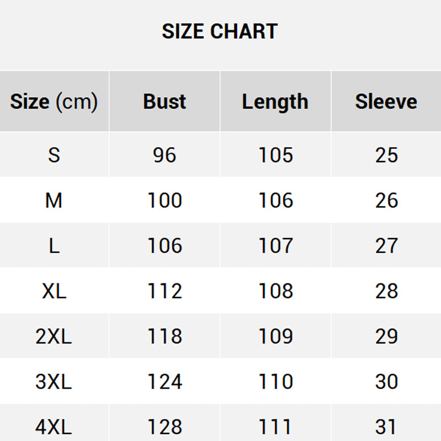Click sleeve value 25 for size S
Viewport: 441px width, 441px height.
click(386, 155)
